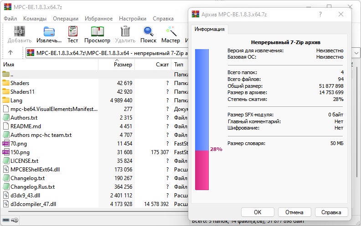The height and width of the screenshot is (226, 361).
Task: Click the archive path address field
Action: (107, 53)
